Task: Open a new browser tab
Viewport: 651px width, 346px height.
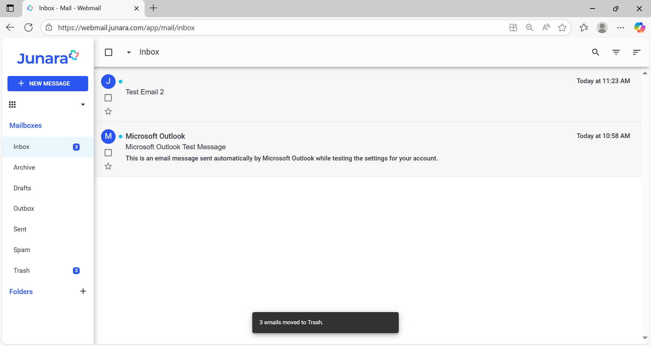Action: 153,8
